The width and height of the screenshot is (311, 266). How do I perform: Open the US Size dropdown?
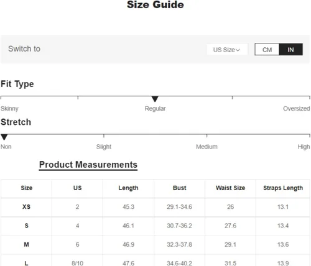(227, 50)
